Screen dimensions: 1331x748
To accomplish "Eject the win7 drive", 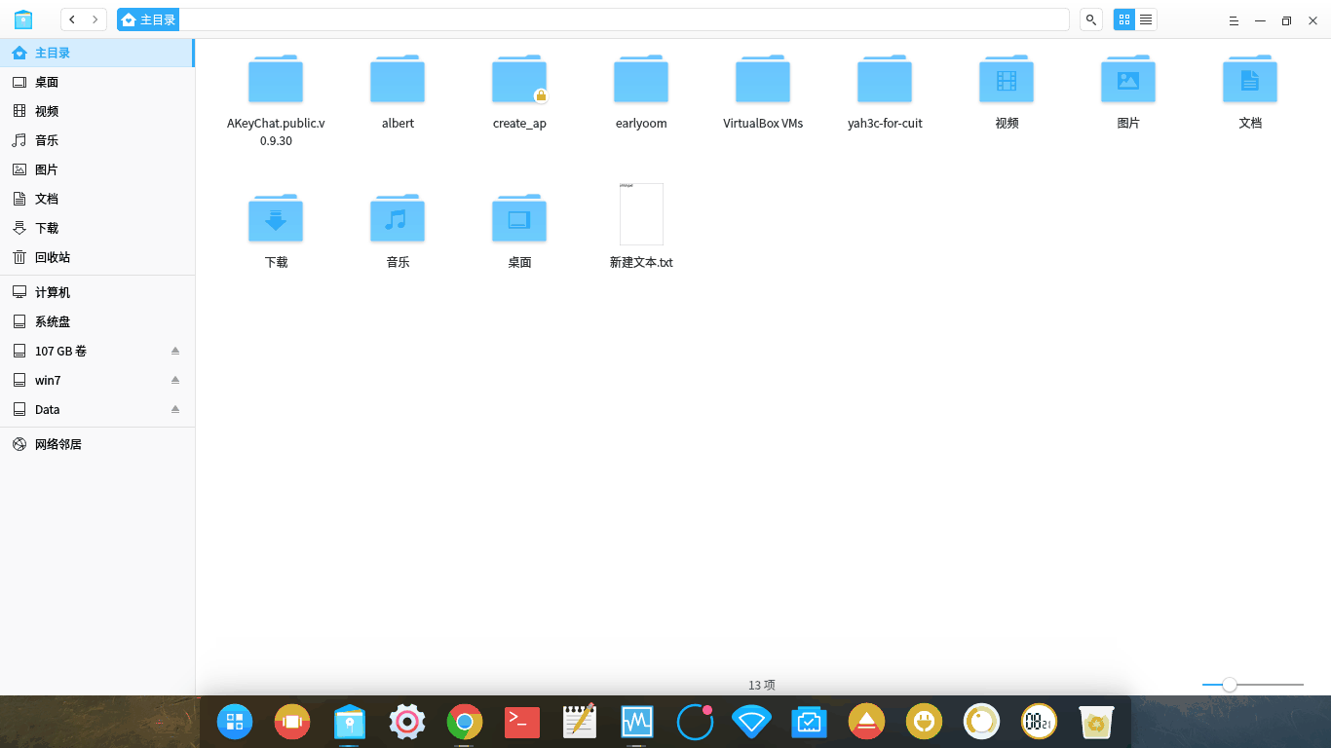I will click(x=175, y=380).
